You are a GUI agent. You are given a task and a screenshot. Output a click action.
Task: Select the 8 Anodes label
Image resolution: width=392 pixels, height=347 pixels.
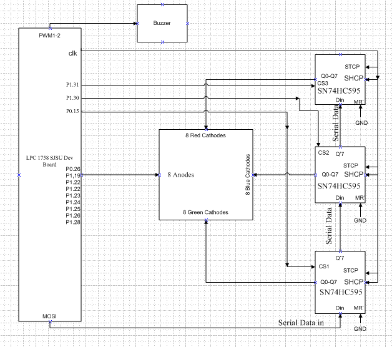click(x=181, y=175)
